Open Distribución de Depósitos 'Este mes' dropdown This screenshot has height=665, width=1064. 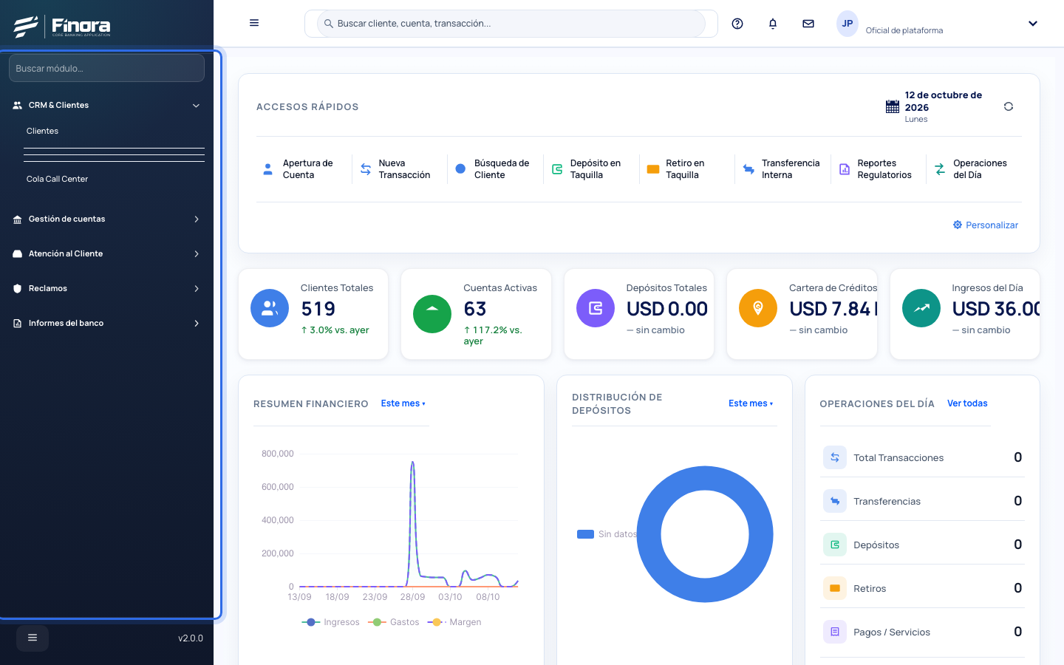pos(751,403)
